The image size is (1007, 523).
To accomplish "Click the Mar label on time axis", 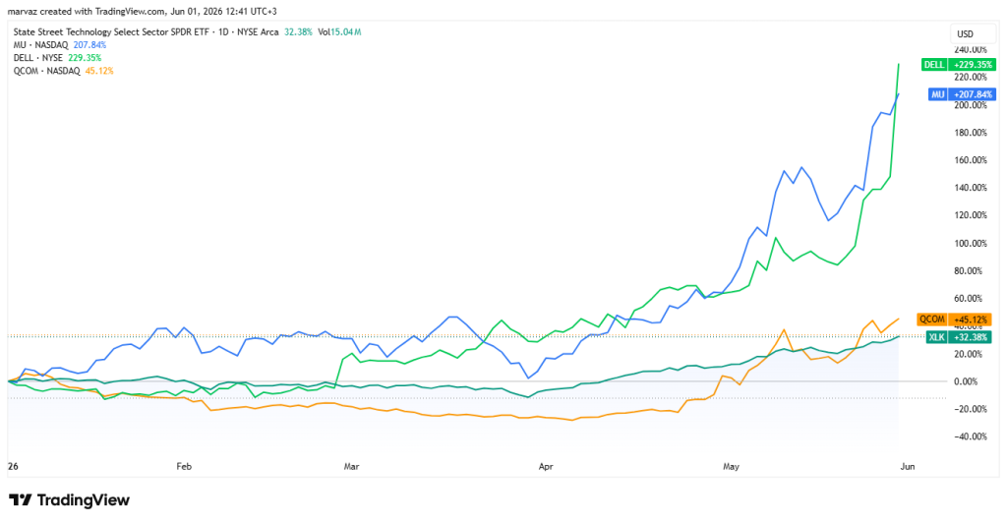I will click(x=351, y=467).
